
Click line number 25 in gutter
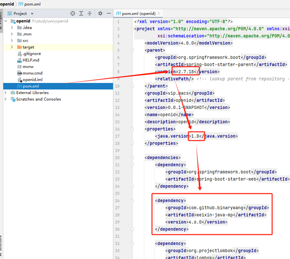coord(117,193)
